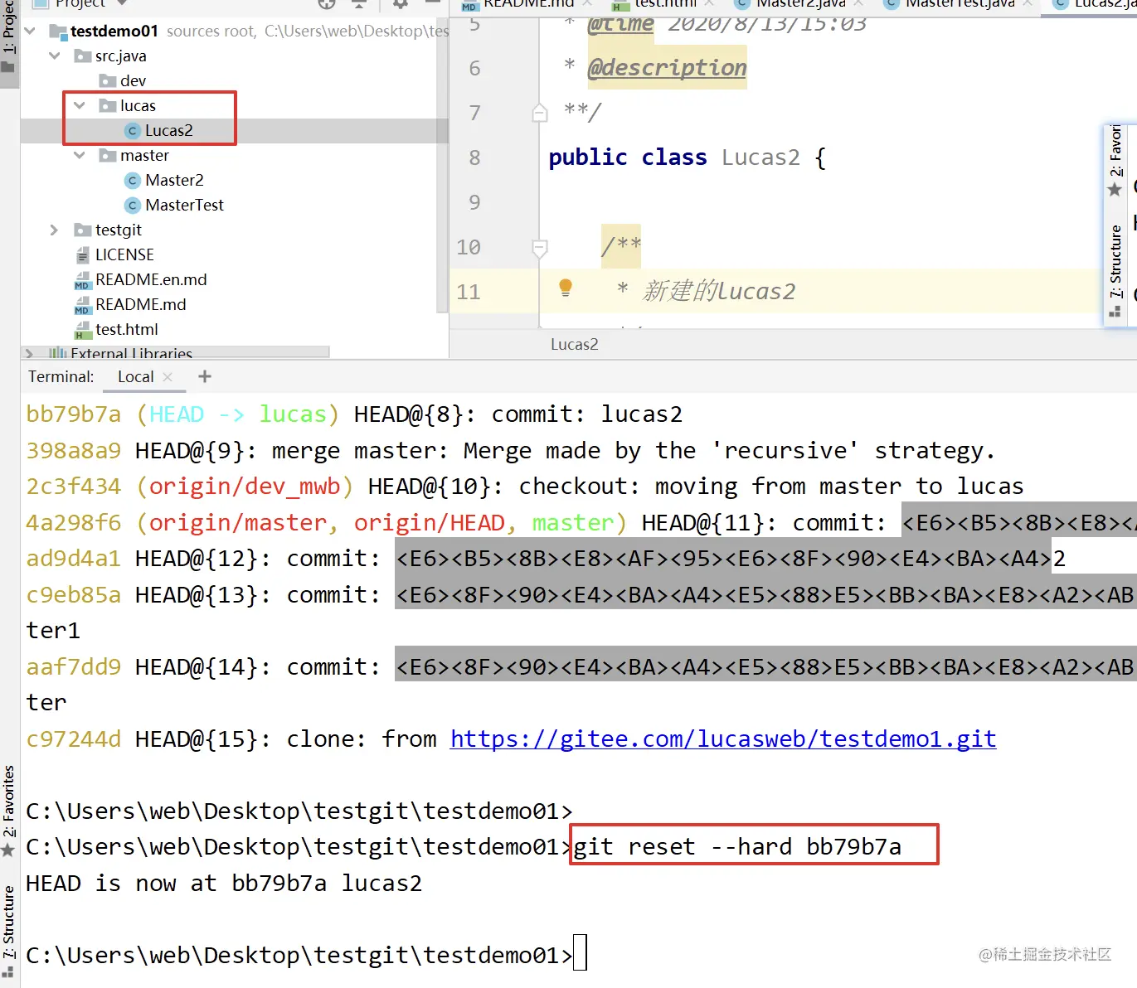The width and height of the screenshot is (1137, 988).
Task: Click line number 8 in gutter
Action: point(474,157)
